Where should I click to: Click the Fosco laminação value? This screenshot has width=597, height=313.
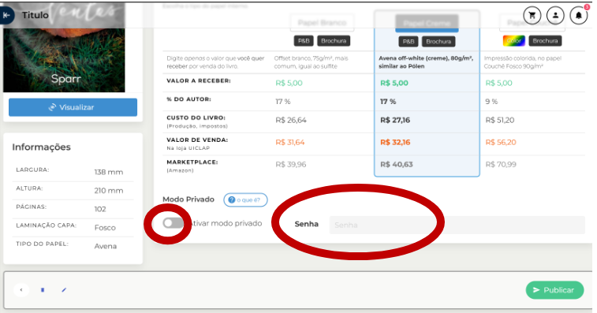[x=105, y=228]
